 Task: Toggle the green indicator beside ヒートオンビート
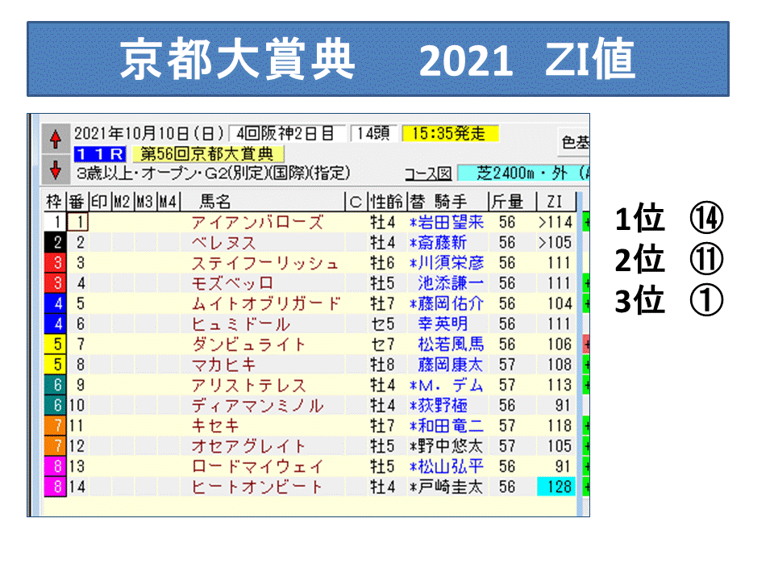(586, 487)
